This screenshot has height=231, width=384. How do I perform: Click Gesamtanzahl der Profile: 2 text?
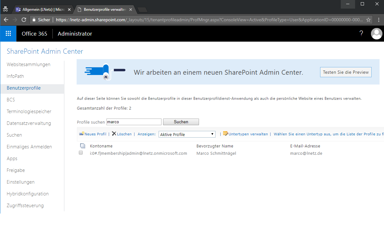104,108
